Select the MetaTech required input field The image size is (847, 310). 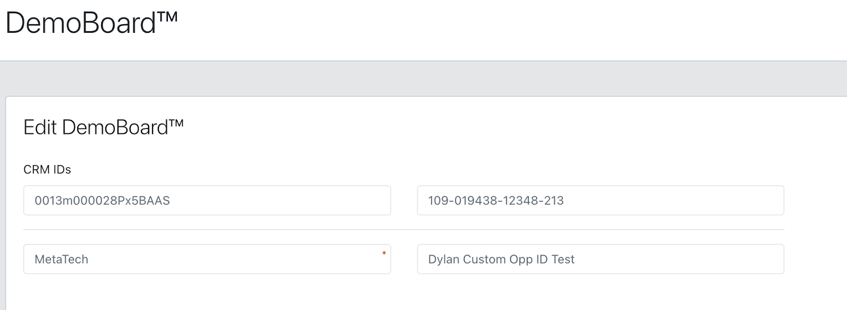(207, 259)
